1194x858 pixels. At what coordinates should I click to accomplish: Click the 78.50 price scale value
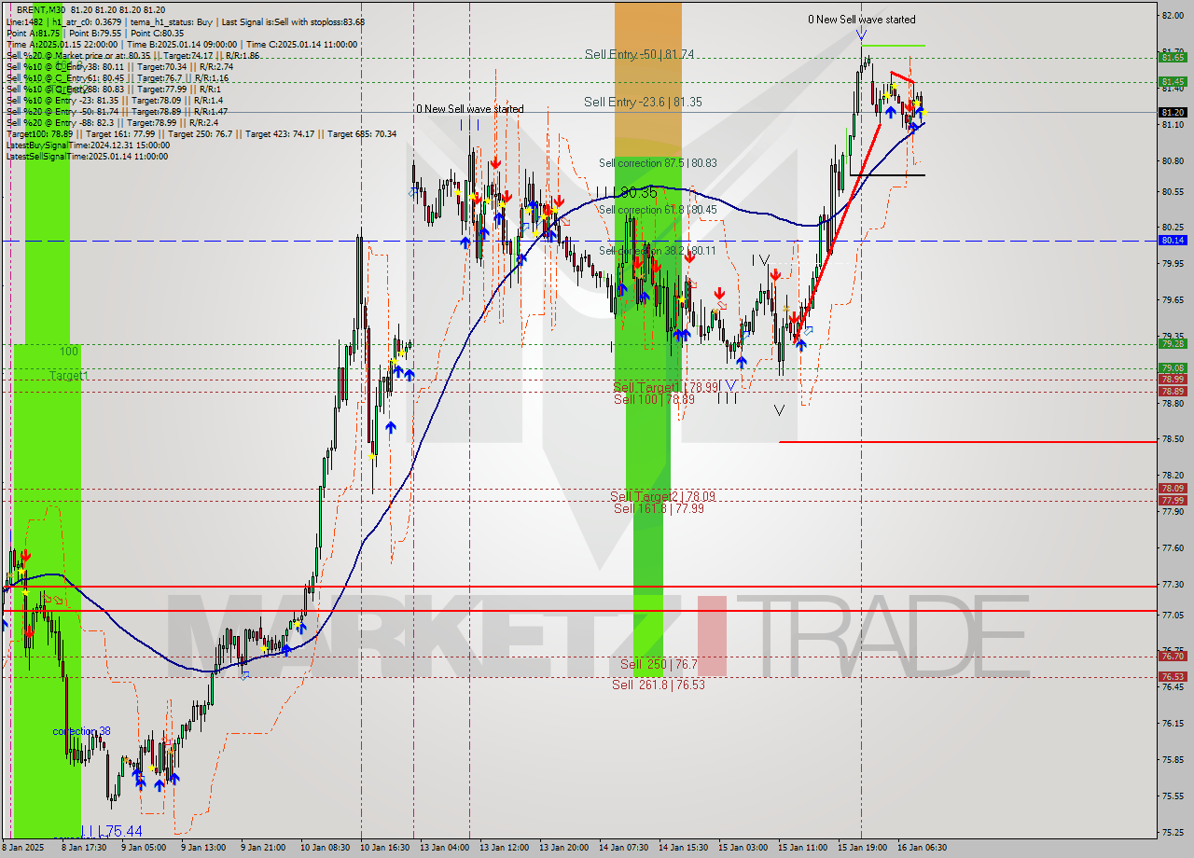click(x=1173, y=438)
